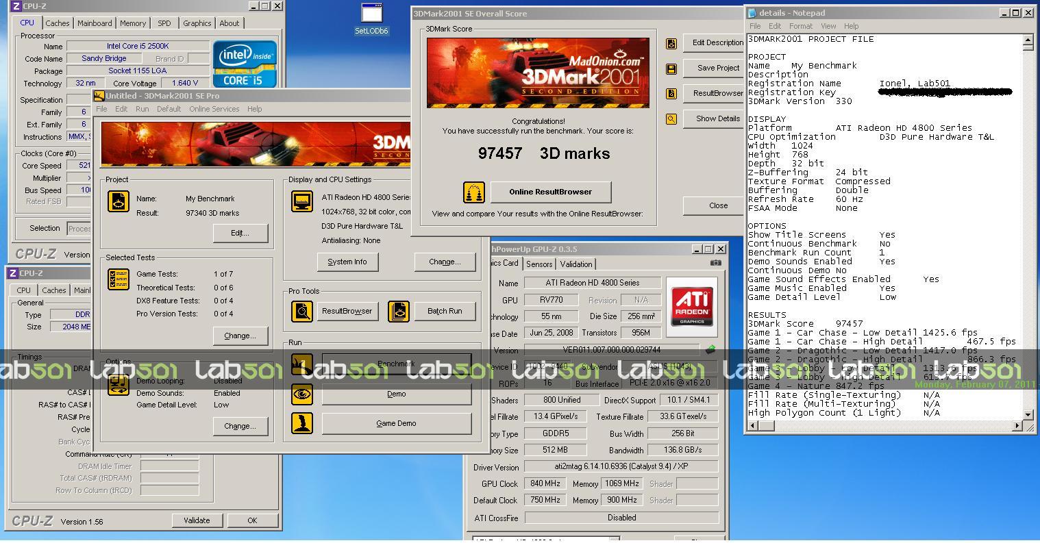Viewport: 1040px width, 543px height.
Task: Open the View menu in Notepad
Action: 828,26
